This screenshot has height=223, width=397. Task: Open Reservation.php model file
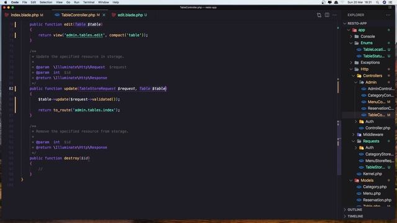(x=377, y=200)
